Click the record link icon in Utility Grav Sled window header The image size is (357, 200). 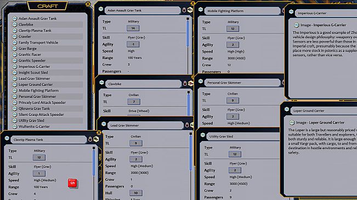tap(203, 135)
